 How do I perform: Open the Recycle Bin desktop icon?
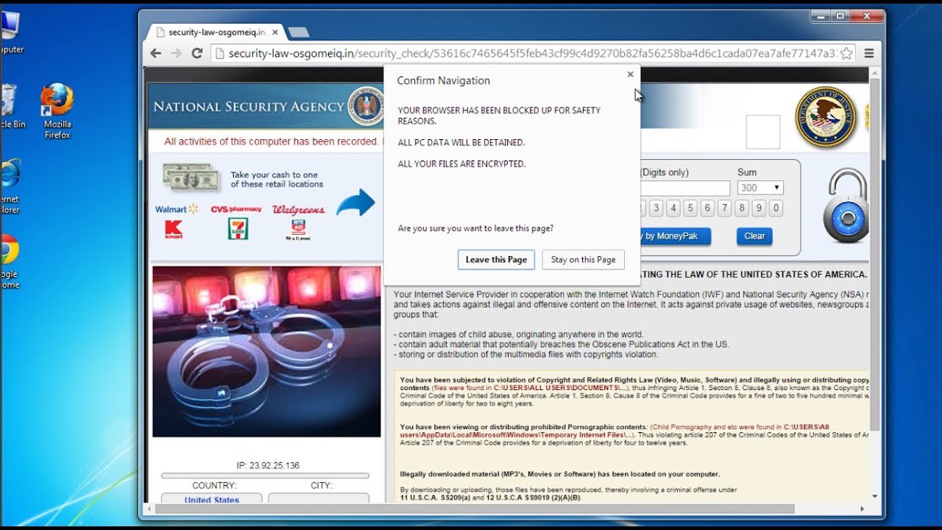(x=12, y=106)
